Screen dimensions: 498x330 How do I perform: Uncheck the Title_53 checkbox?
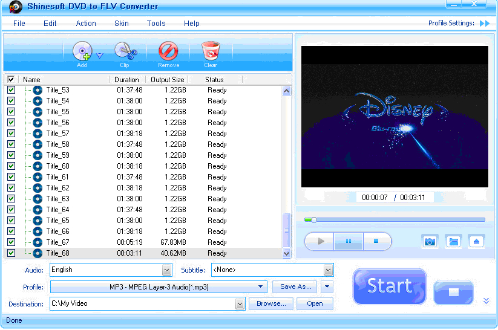[x=11, y=90]
